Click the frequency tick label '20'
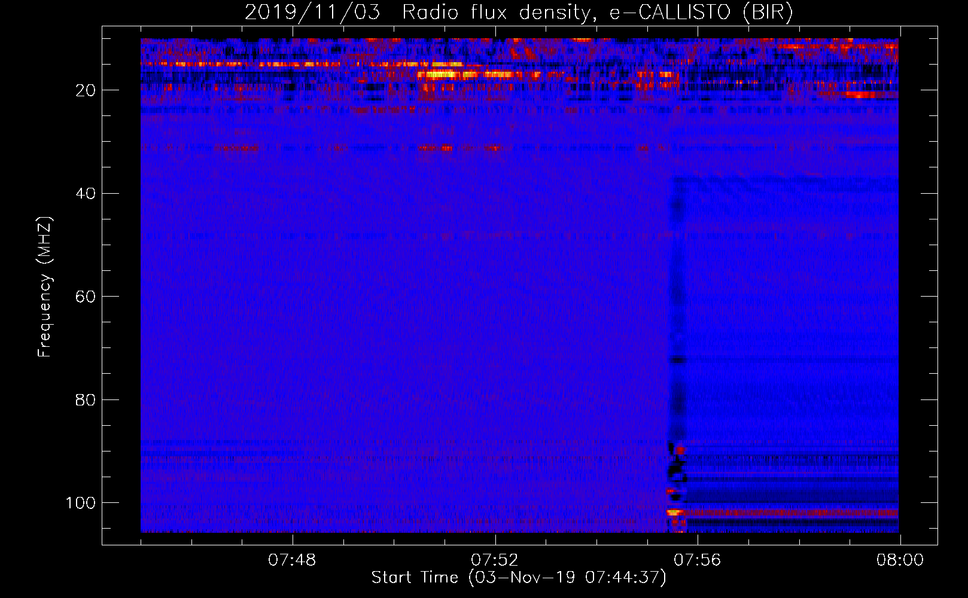Screen dimensions: 968x598 [86, 90]
